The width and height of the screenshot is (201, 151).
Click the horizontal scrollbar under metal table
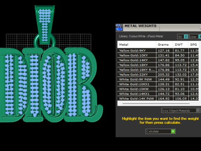156,104
